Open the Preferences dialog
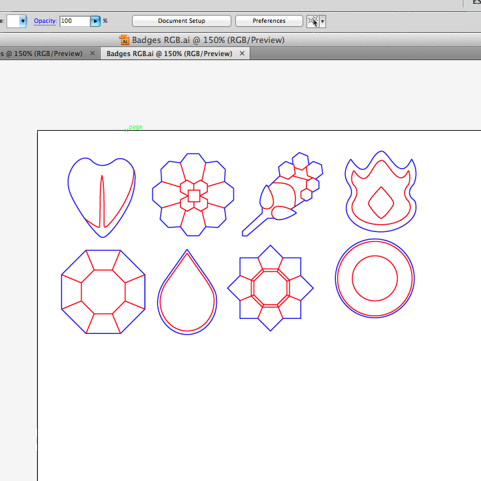The height and width of the screenshot is (481, 481). 269,21
